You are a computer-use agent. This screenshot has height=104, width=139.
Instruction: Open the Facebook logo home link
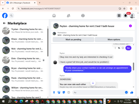tap(5, 16)
